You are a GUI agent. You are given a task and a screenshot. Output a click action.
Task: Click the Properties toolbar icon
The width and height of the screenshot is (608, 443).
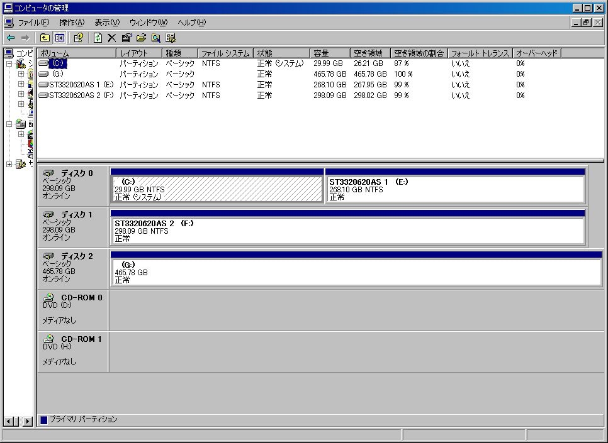click(x=127, y=38)
